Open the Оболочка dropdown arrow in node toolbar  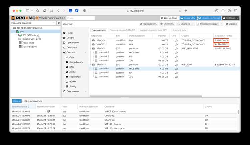(x=193, y=24)
